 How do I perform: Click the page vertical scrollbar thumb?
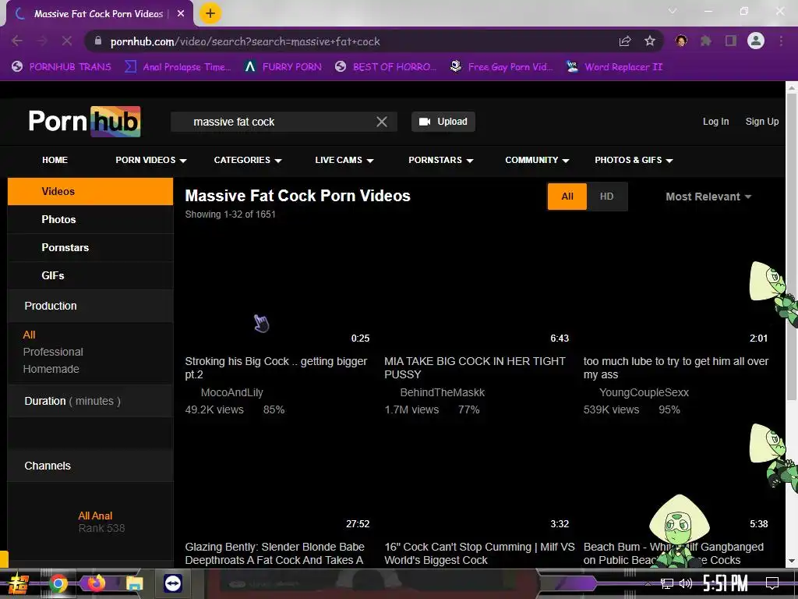coord(792,247)
